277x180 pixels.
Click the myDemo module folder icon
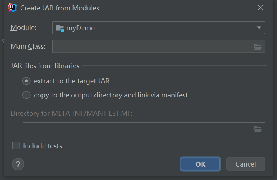click(x=60, y=28)
